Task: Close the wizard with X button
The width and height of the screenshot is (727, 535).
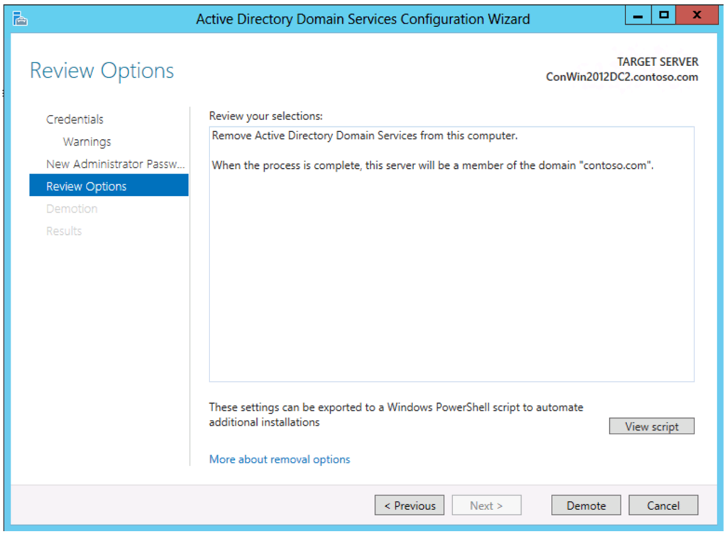Action: tap(697, 16)
